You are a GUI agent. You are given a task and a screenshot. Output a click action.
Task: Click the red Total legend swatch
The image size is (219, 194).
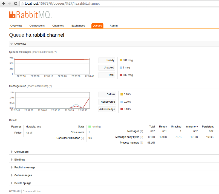tap(121, 75)
